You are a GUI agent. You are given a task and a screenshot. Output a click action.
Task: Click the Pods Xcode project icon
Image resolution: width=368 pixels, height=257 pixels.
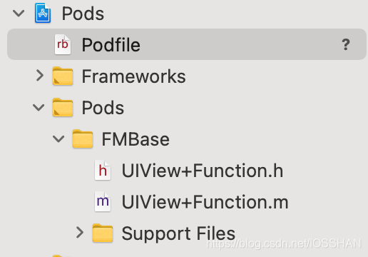click(43, 13)
